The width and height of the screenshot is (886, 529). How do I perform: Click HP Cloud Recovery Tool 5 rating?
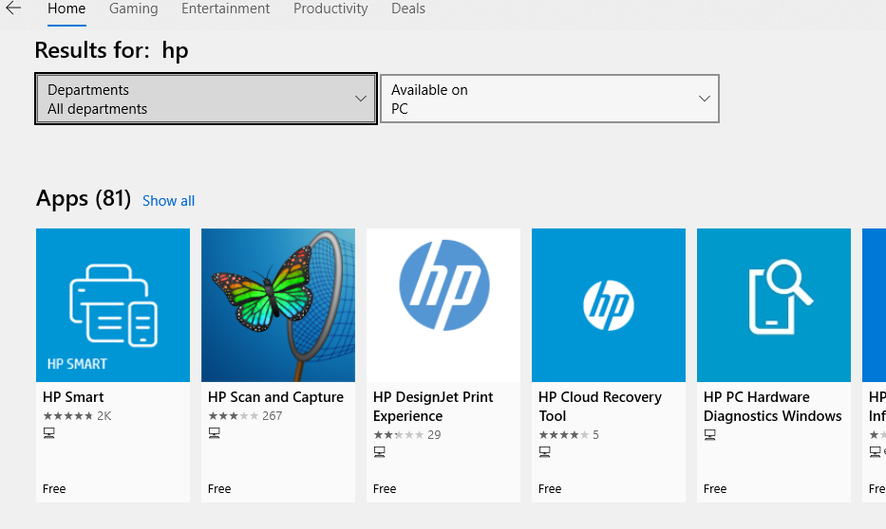[x=569, y=435]
